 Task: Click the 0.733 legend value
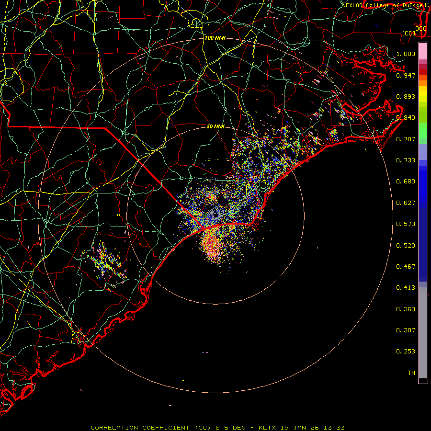click(406, 160)
